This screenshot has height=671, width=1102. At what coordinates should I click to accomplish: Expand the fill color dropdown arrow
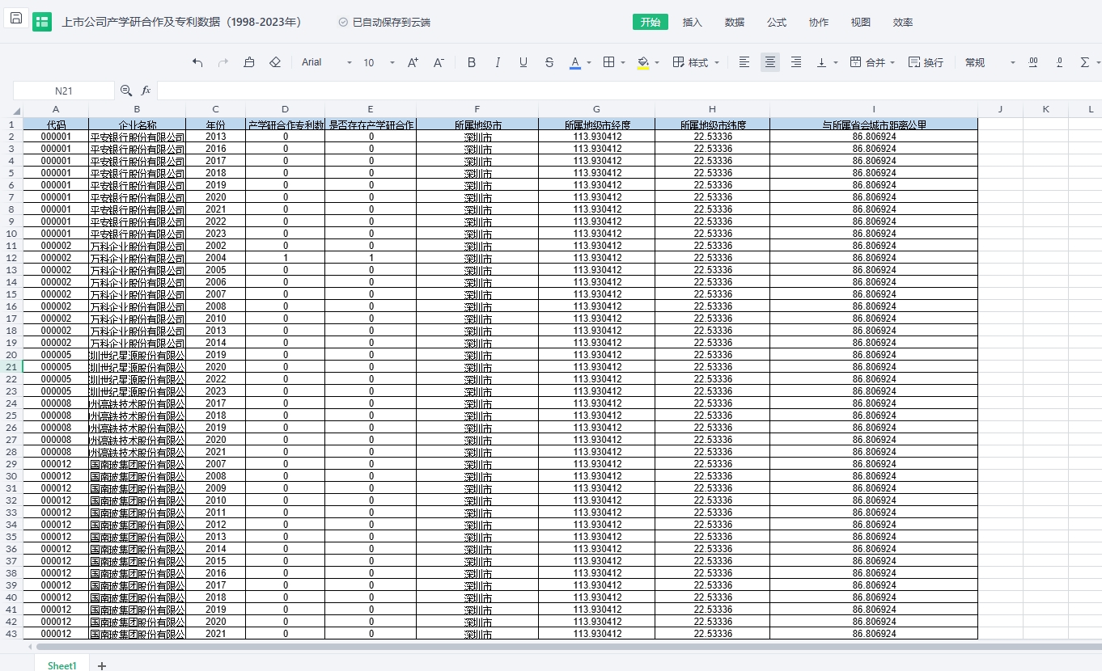click(x=657, y=62)
